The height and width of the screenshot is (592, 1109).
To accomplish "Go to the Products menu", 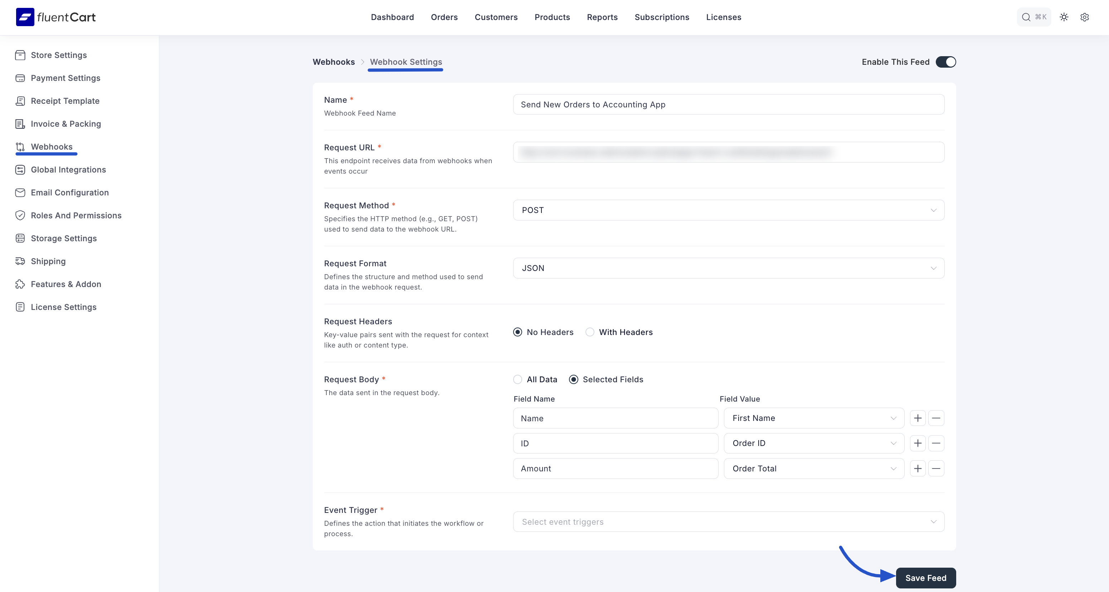I will tap(552, 17).
